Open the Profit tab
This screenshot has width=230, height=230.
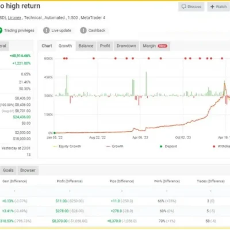[x=105, y=46]
